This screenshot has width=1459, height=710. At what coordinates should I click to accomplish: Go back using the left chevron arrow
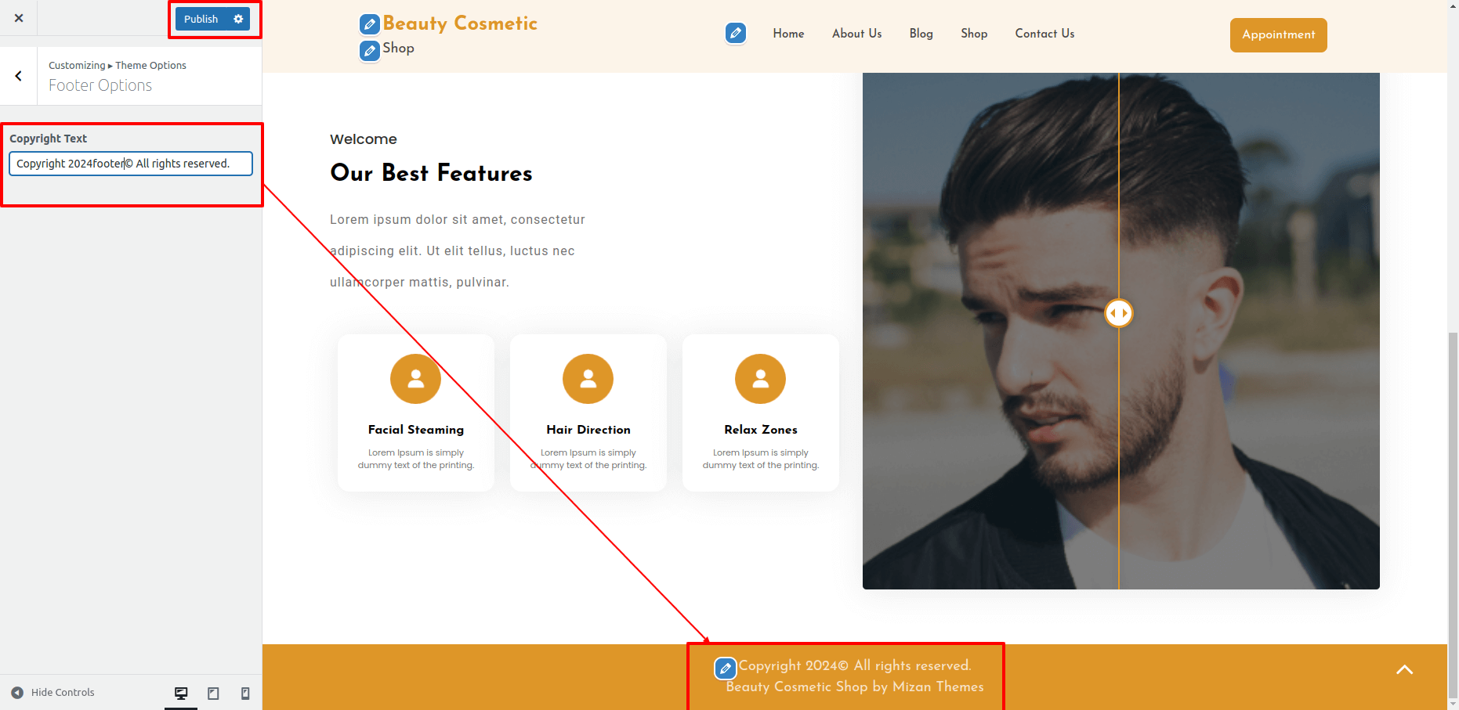tap(19, 76)
